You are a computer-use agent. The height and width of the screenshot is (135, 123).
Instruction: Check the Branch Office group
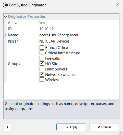tap(42, 47)
